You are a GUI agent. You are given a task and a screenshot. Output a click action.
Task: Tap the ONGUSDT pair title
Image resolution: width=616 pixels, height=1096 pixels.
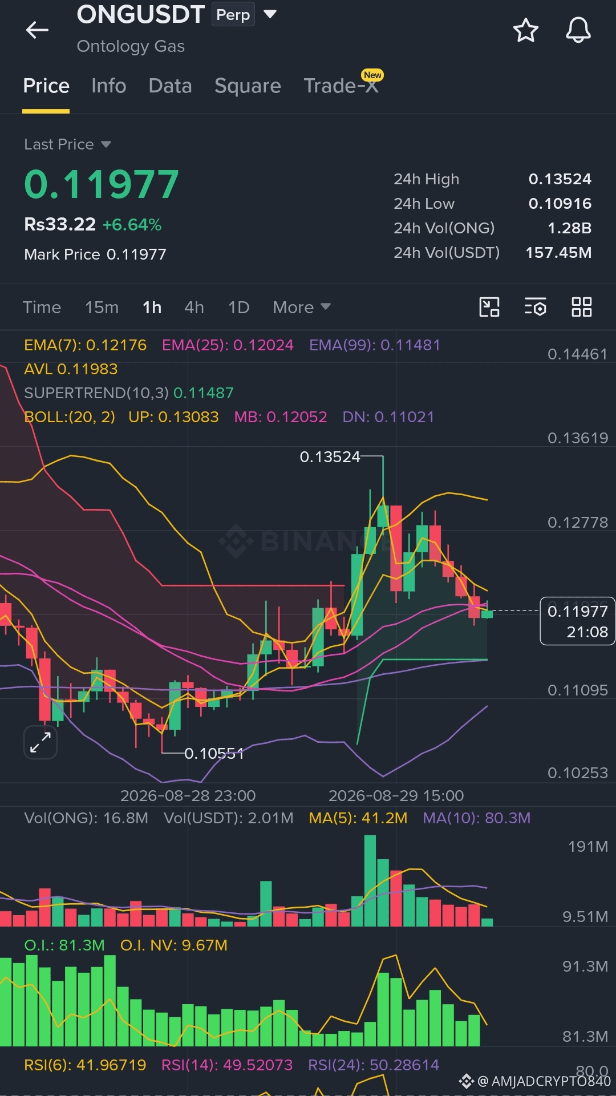click(141, 14)
